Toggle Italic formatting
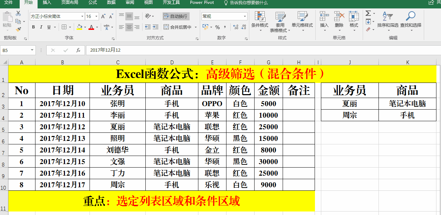Viewport: 441px width, 215px height. coord(41,27)
